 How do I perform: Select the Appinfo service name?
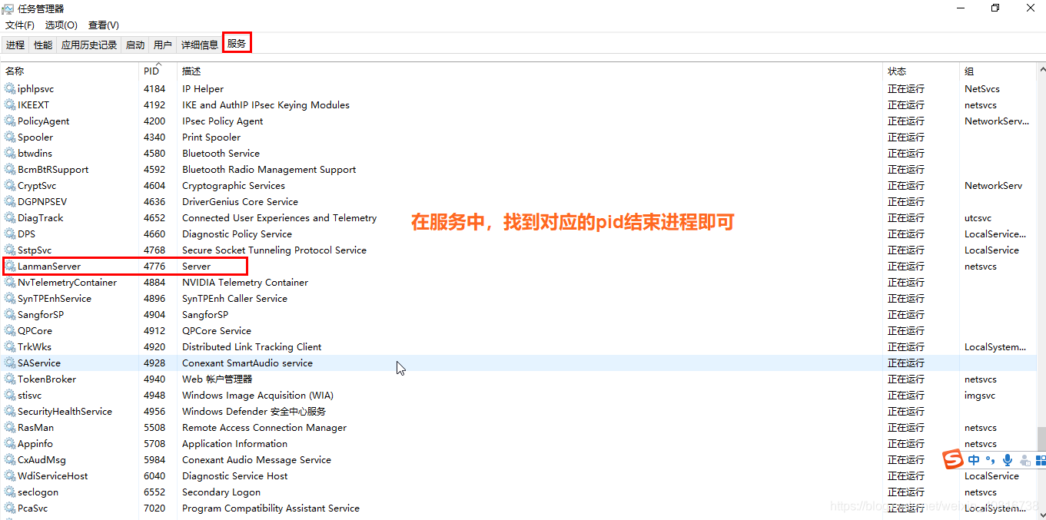35,444
